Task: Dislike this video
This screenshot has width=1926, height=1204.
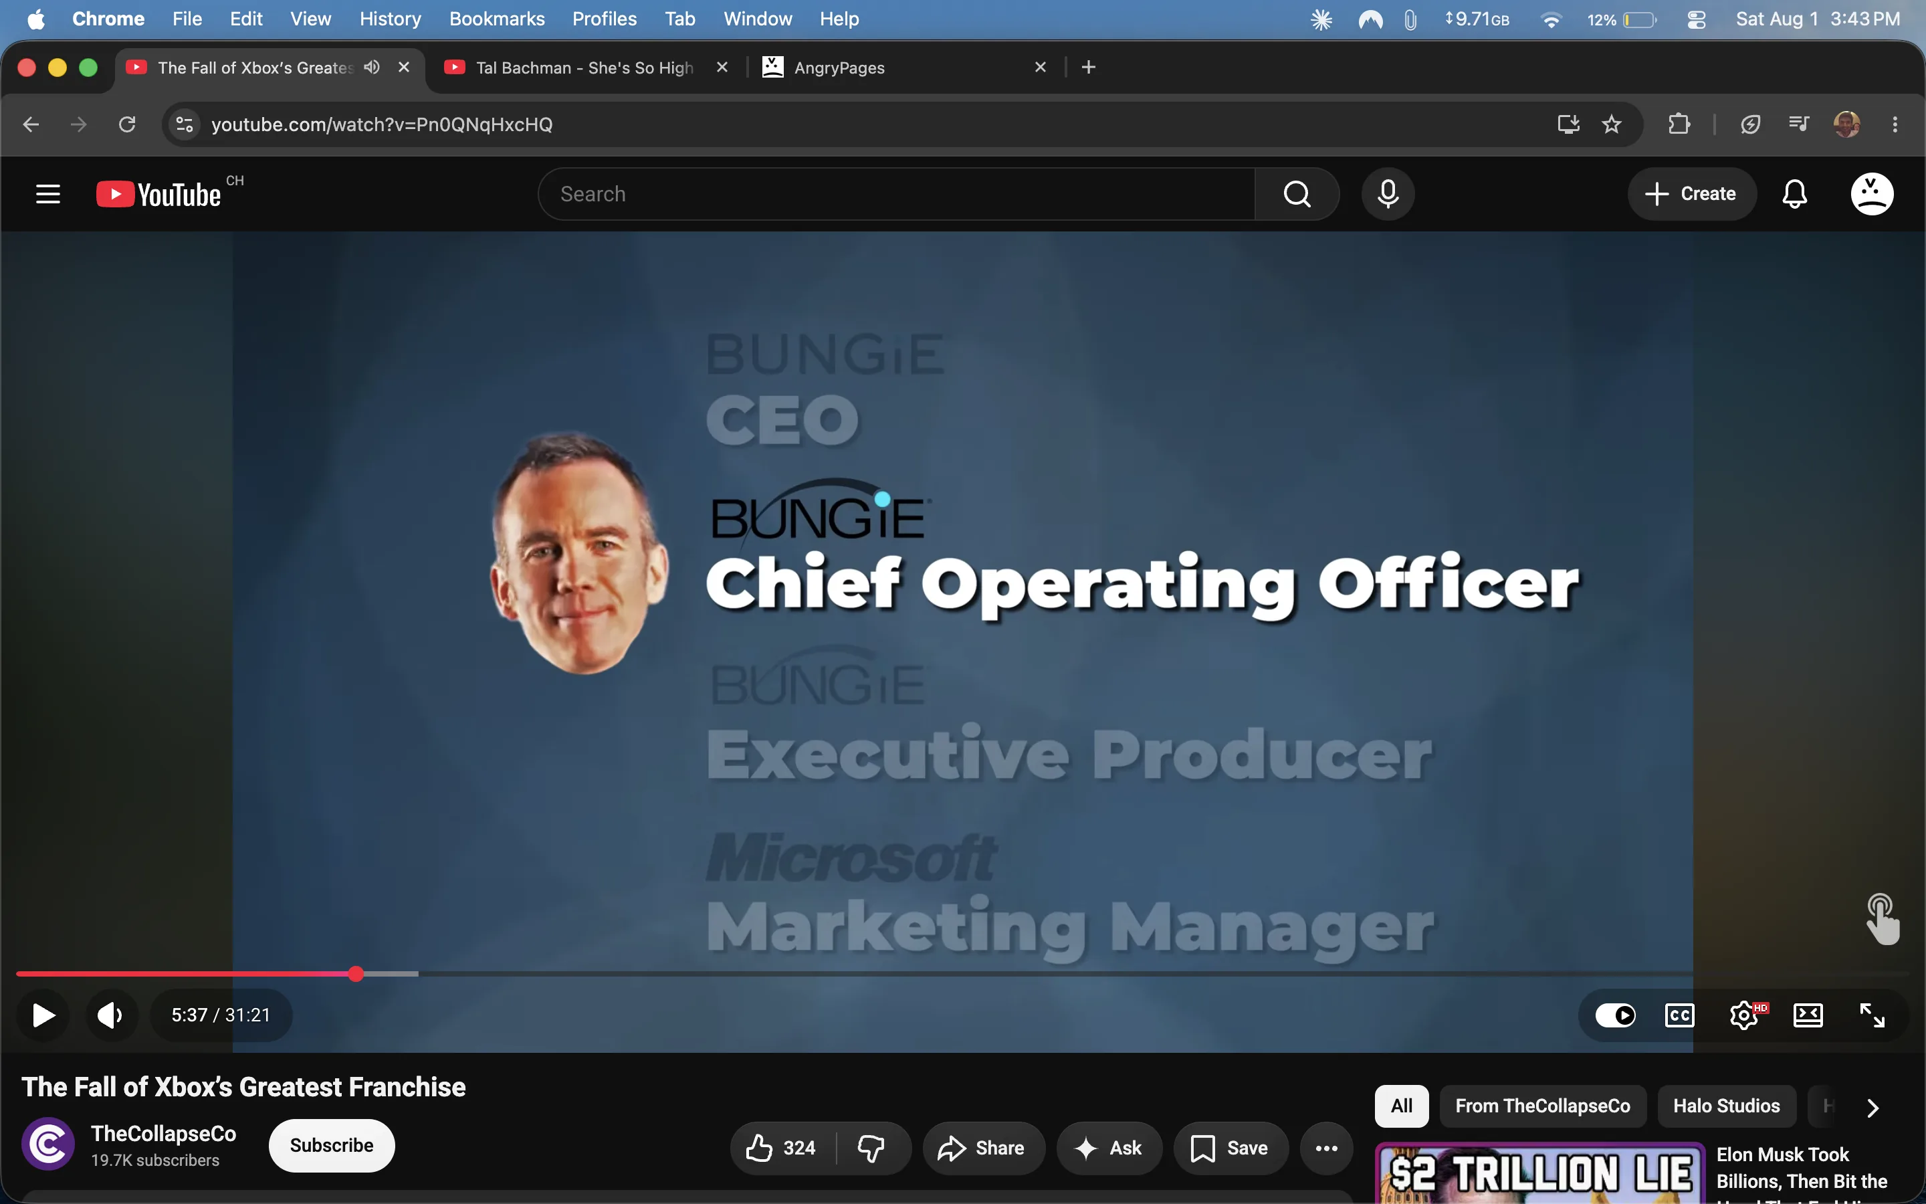Action: (872, 1148)
